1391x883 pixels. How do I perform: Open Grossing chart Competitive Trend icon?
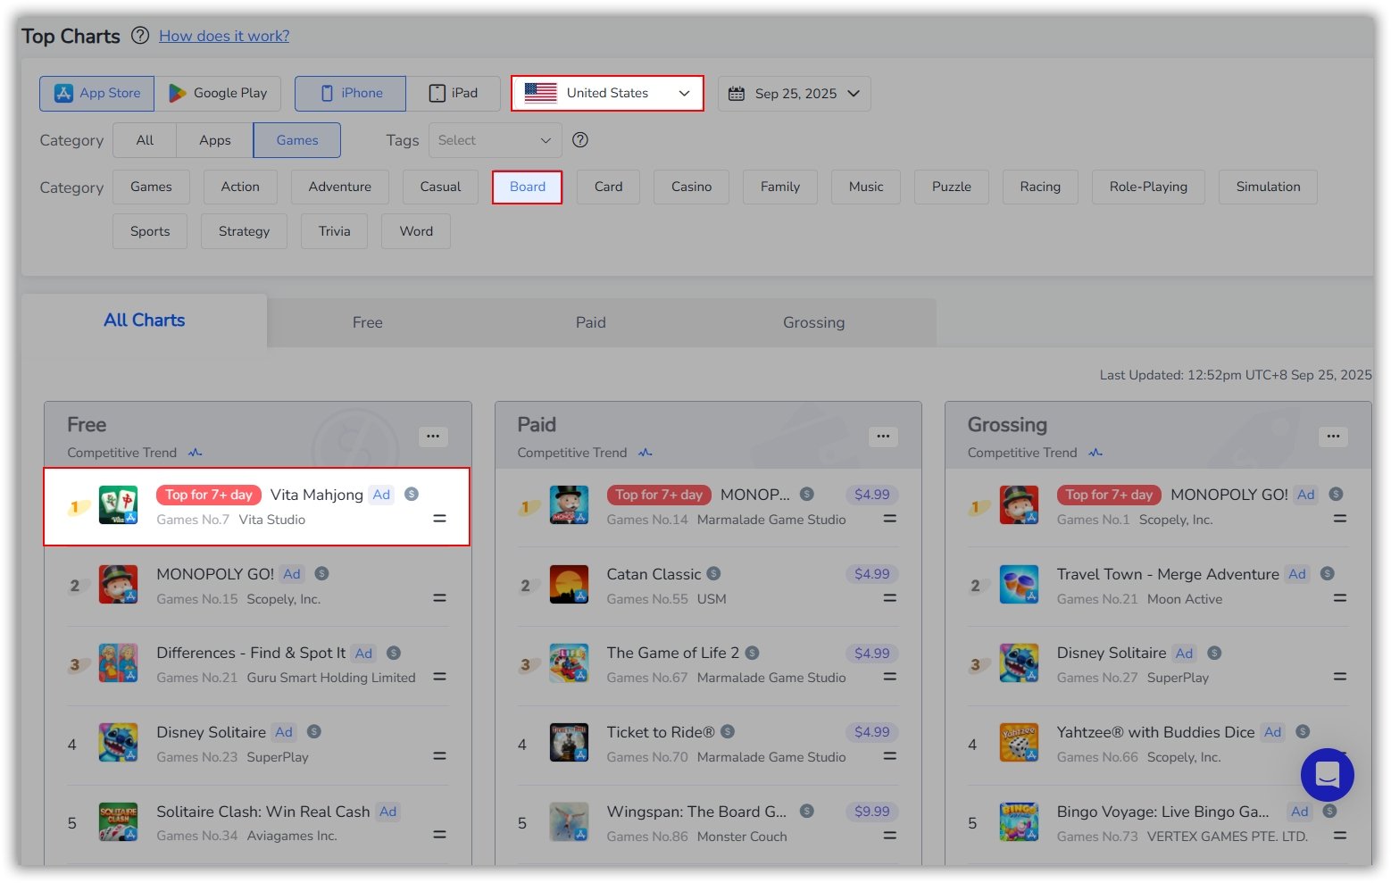(x=1095, y=453)
